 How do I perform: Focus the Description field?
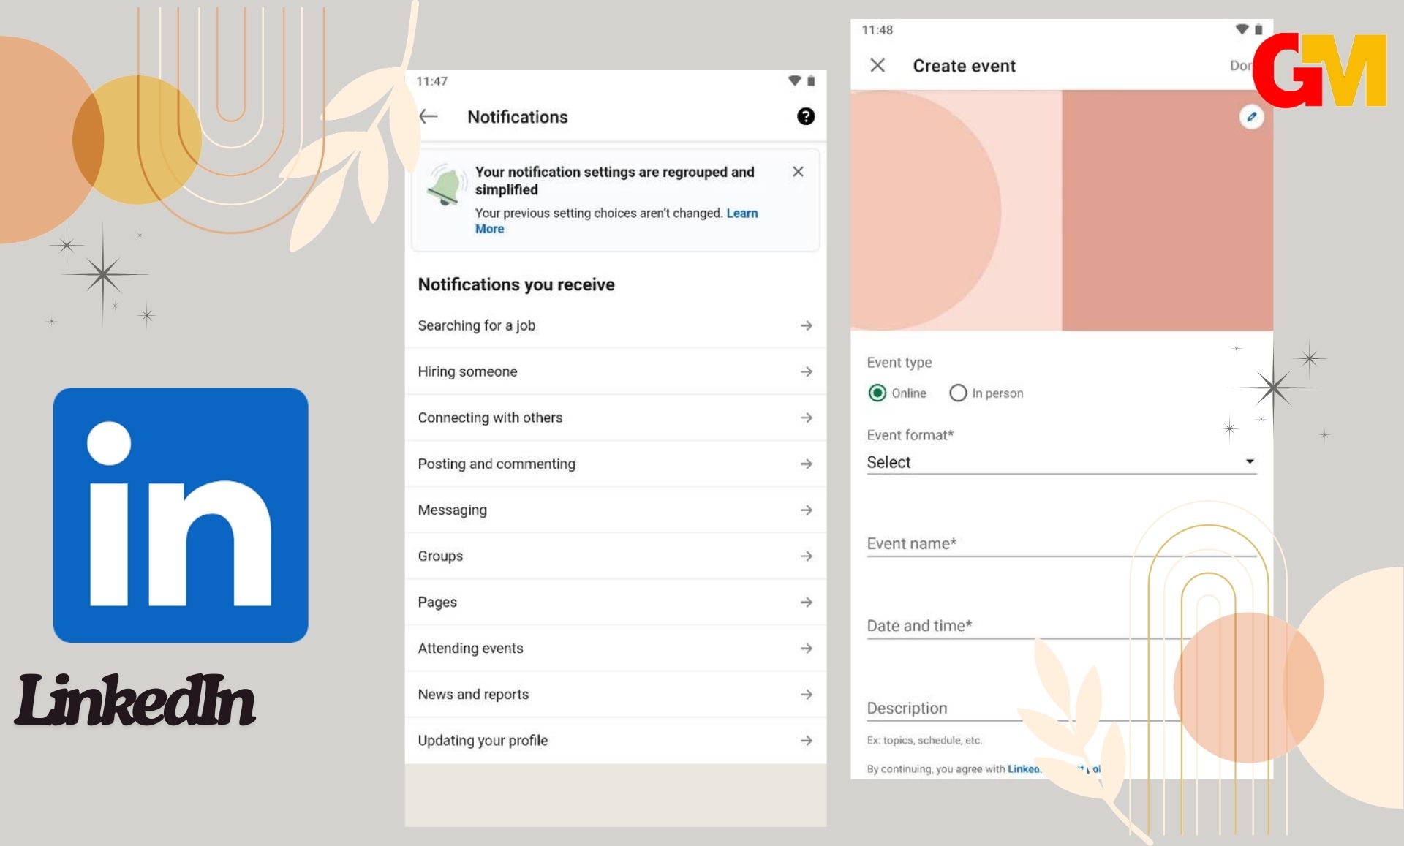[1061, 708]
